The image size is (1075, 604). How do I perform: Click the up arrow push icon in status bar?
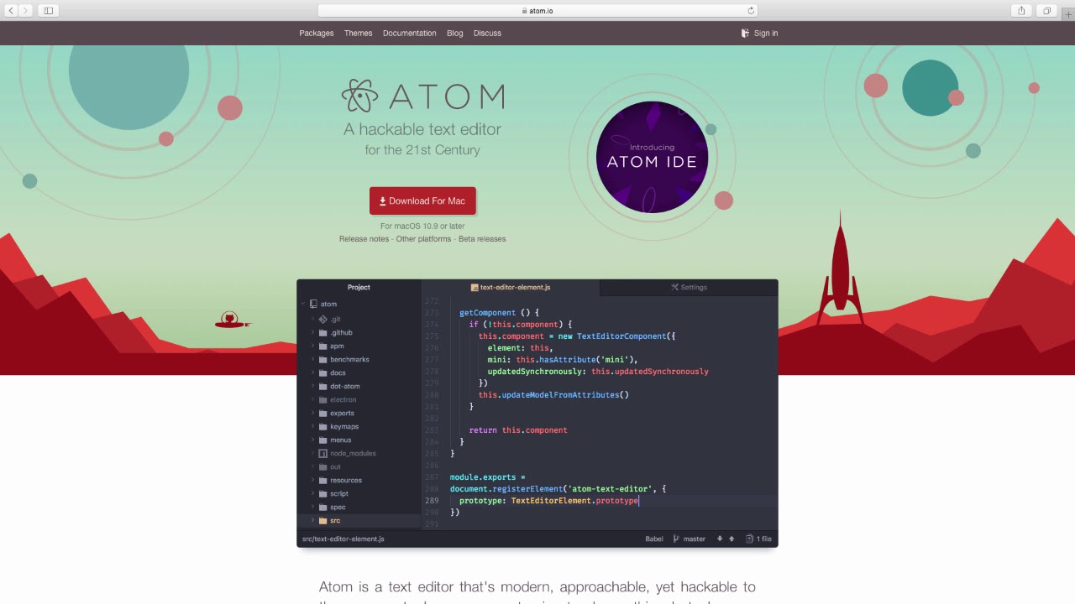[x=732, y=539]
